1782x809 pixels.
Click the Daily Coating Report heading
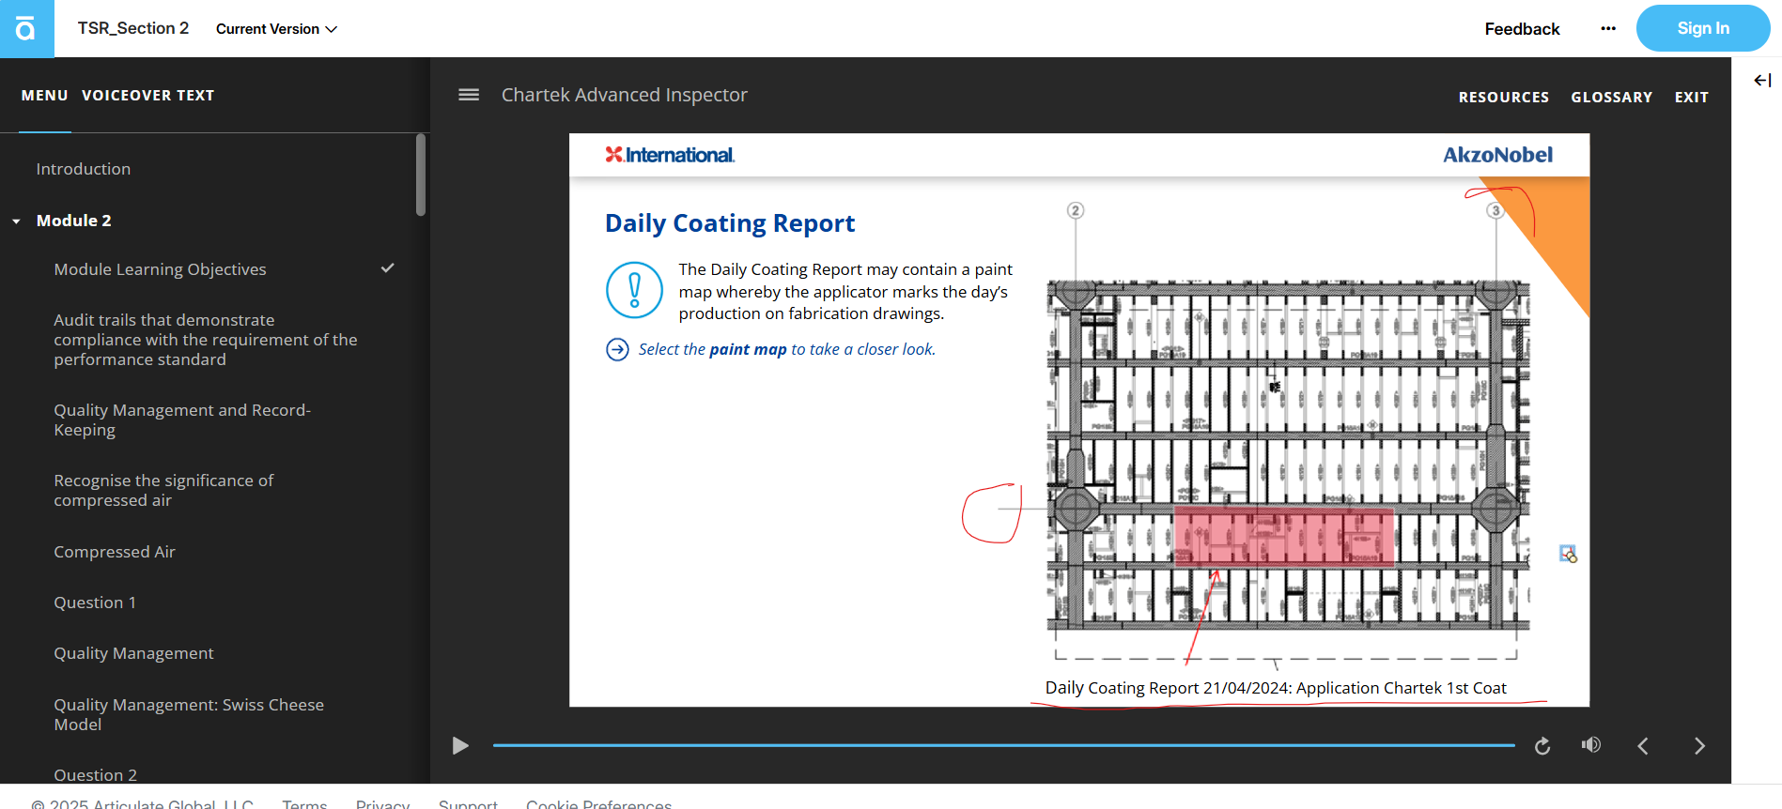tap(730, 223)
